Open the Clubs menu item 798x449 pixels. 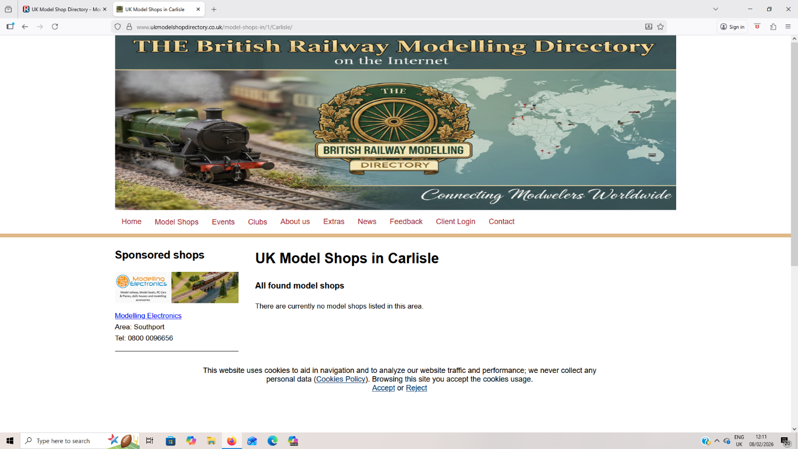tap(257, 222)
